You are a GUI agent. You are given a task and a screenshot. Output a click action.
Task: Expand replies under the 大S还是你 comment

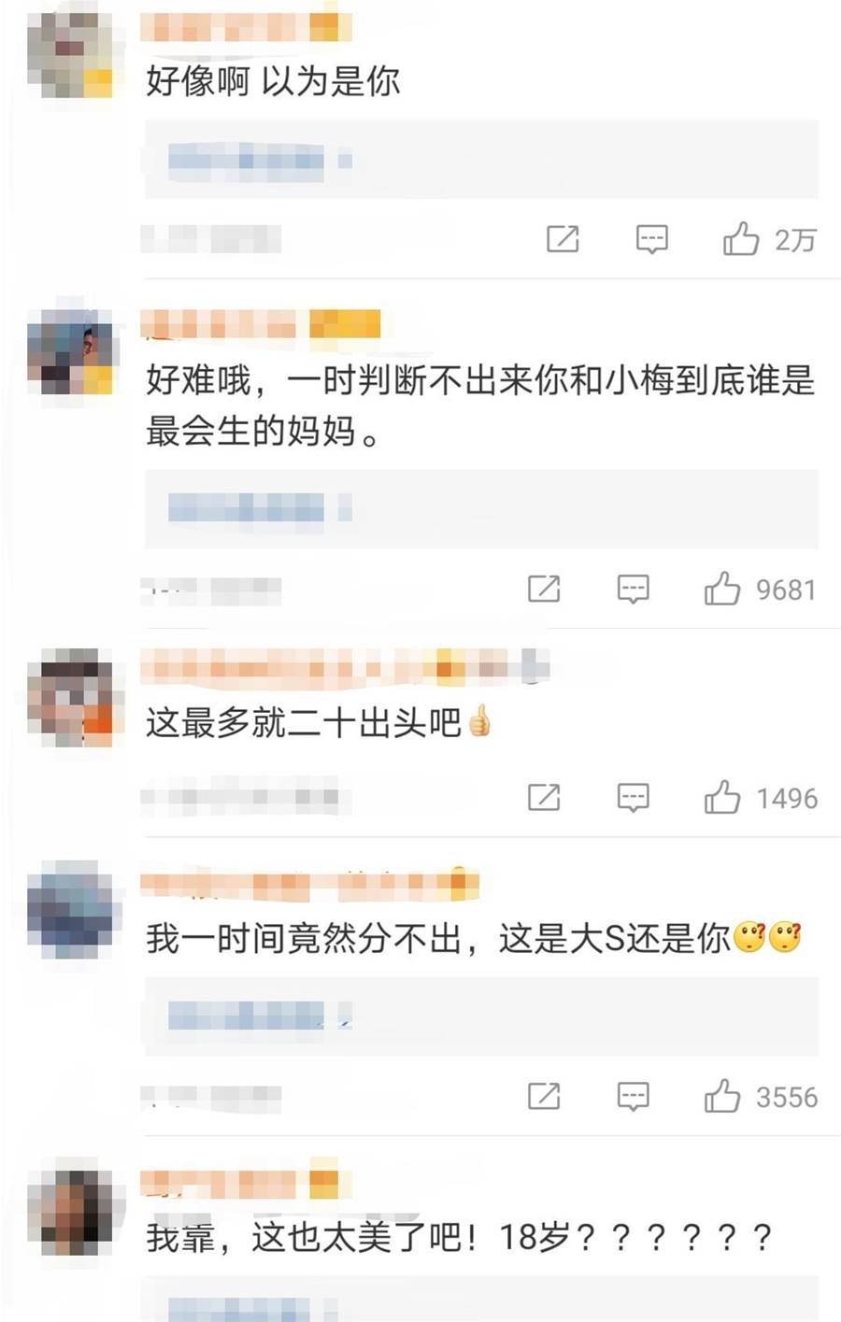[481, 1016]
